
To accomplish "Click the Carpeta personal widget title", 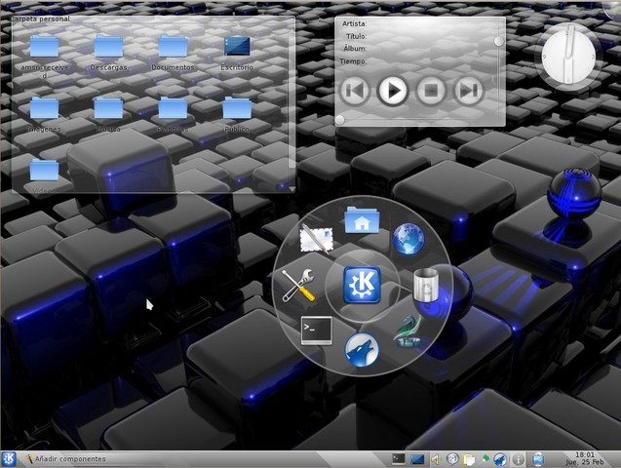I will point(40,19).
